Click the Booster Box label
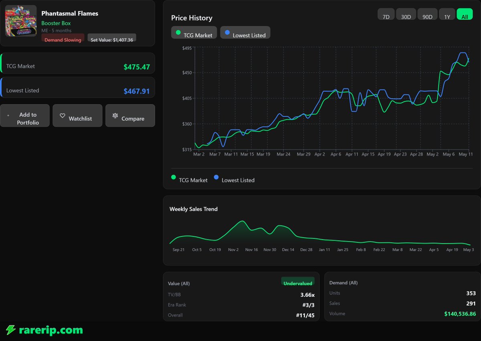481x341 pixels. point(56,23)
